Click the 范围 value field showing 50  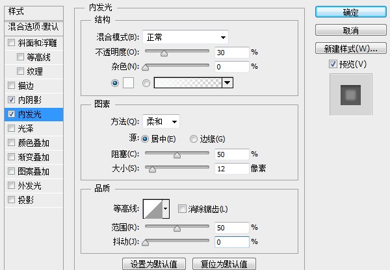[x=232, y=228]
